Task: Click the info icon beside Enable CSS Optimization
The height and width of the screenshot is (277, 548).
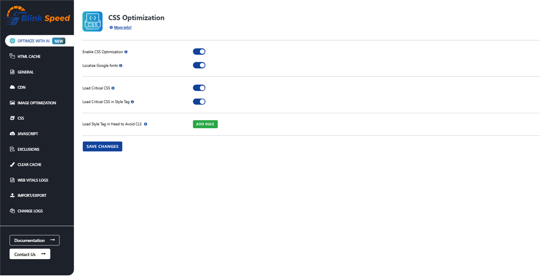Action: (x=126, y=52)
